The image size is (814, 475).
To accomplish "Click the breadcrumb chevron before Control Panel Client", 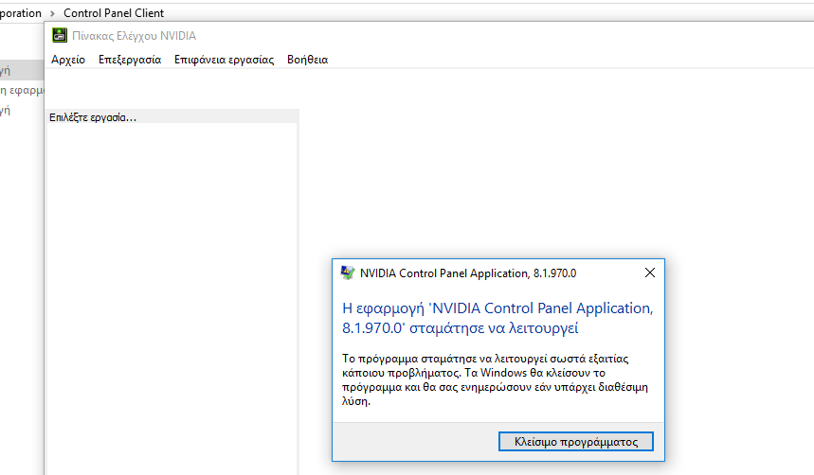I will 52,13.
